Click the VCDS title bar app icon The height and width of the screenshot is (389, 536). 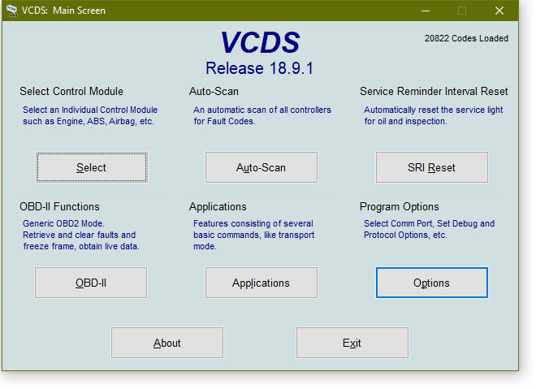[x=11, y=11]
